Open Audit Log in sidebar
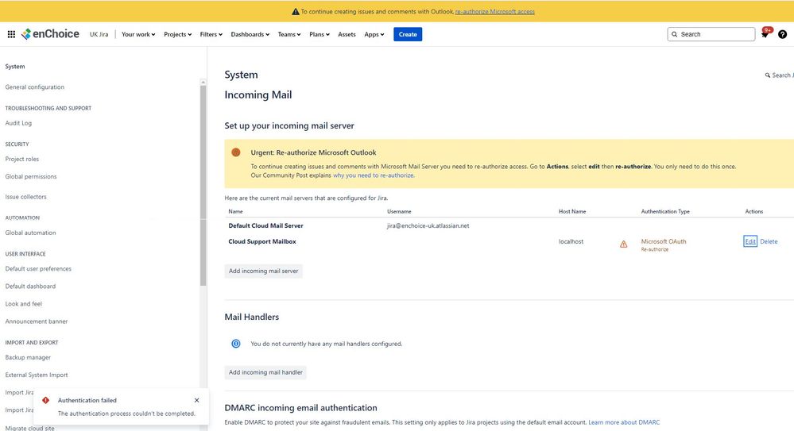Image resolution: width=794 pixels, height=431 pixels. point(18,123)
